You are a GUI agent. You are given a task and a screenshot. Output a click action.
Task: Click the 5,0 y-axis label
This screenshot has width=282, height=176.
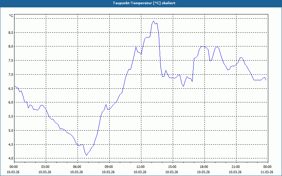(11, 130)
